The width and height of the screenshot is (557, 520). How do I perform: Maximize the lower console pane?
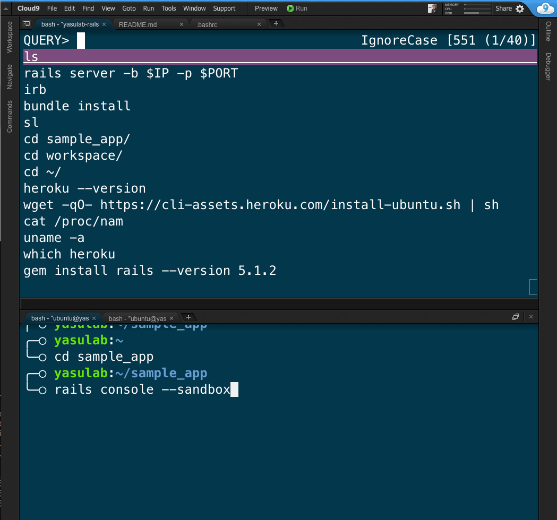tap(516, 317)
